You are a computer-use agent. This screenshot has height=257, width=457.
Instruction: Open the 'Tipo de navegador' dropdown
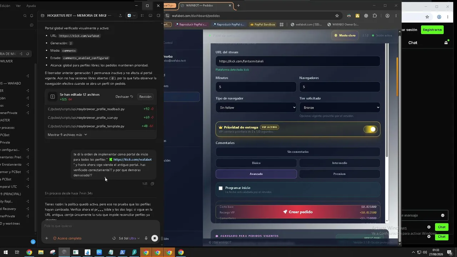[x=256, y=107]
